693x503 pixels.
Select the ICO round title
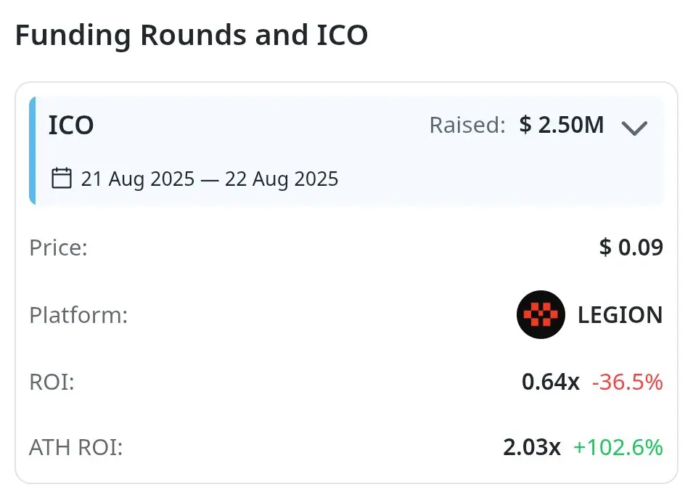point(71,126)
